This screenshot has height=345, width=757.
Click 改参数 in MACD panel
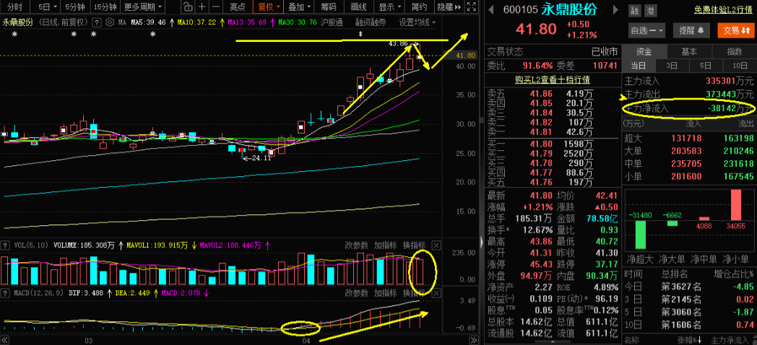[x=356, y=293]
